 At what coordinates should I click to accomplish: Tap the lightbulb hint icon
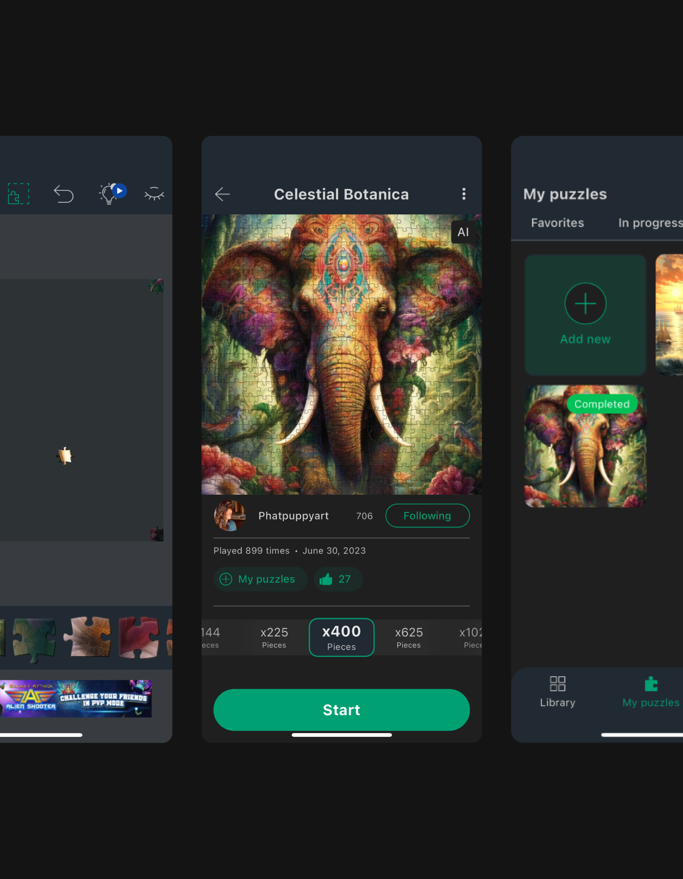click(x=109, y=194)
